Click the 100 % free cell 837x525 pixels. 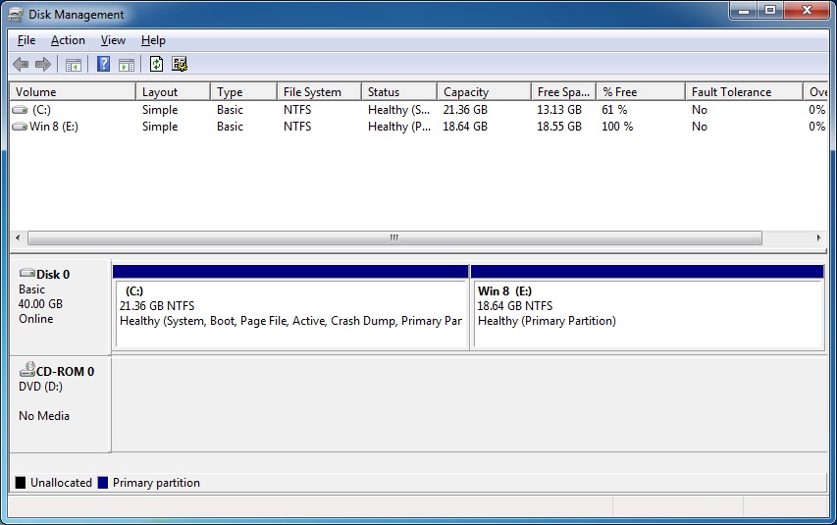(617, 127)
